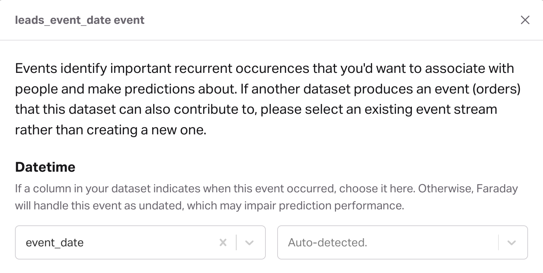Click the "(orders)" text in the description
This screenshot has height=273, width=543.
point(496,89)
